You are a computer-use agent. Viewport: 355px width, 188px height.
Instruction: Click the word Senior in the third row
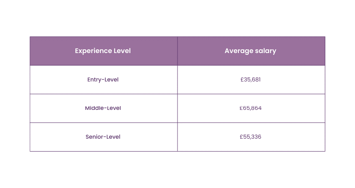coord(94,137)
